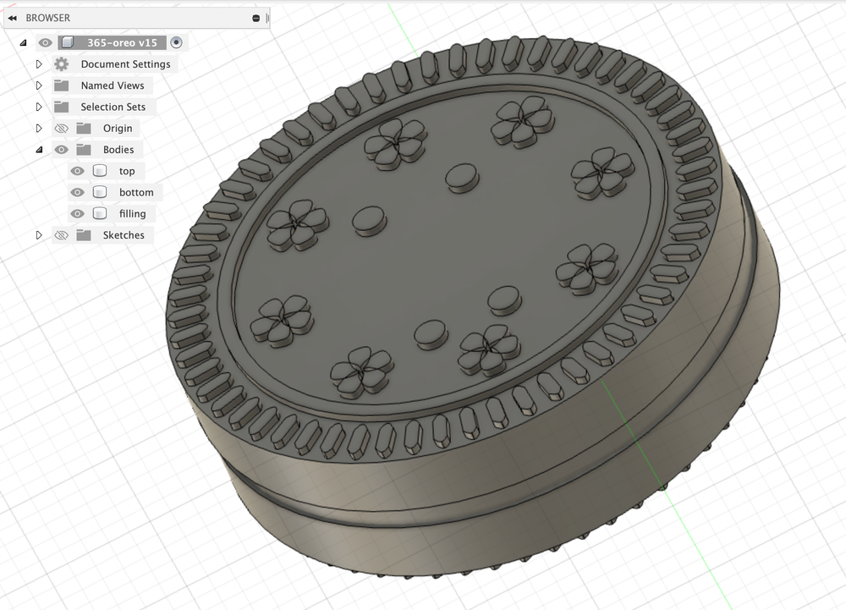Click the Origin folder icon
846x610 pixels.
click(x=84, y=128)
